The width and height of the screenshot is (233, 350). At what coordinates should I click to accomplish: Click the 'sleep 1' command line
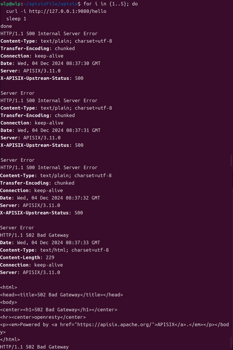click(17, 19)
